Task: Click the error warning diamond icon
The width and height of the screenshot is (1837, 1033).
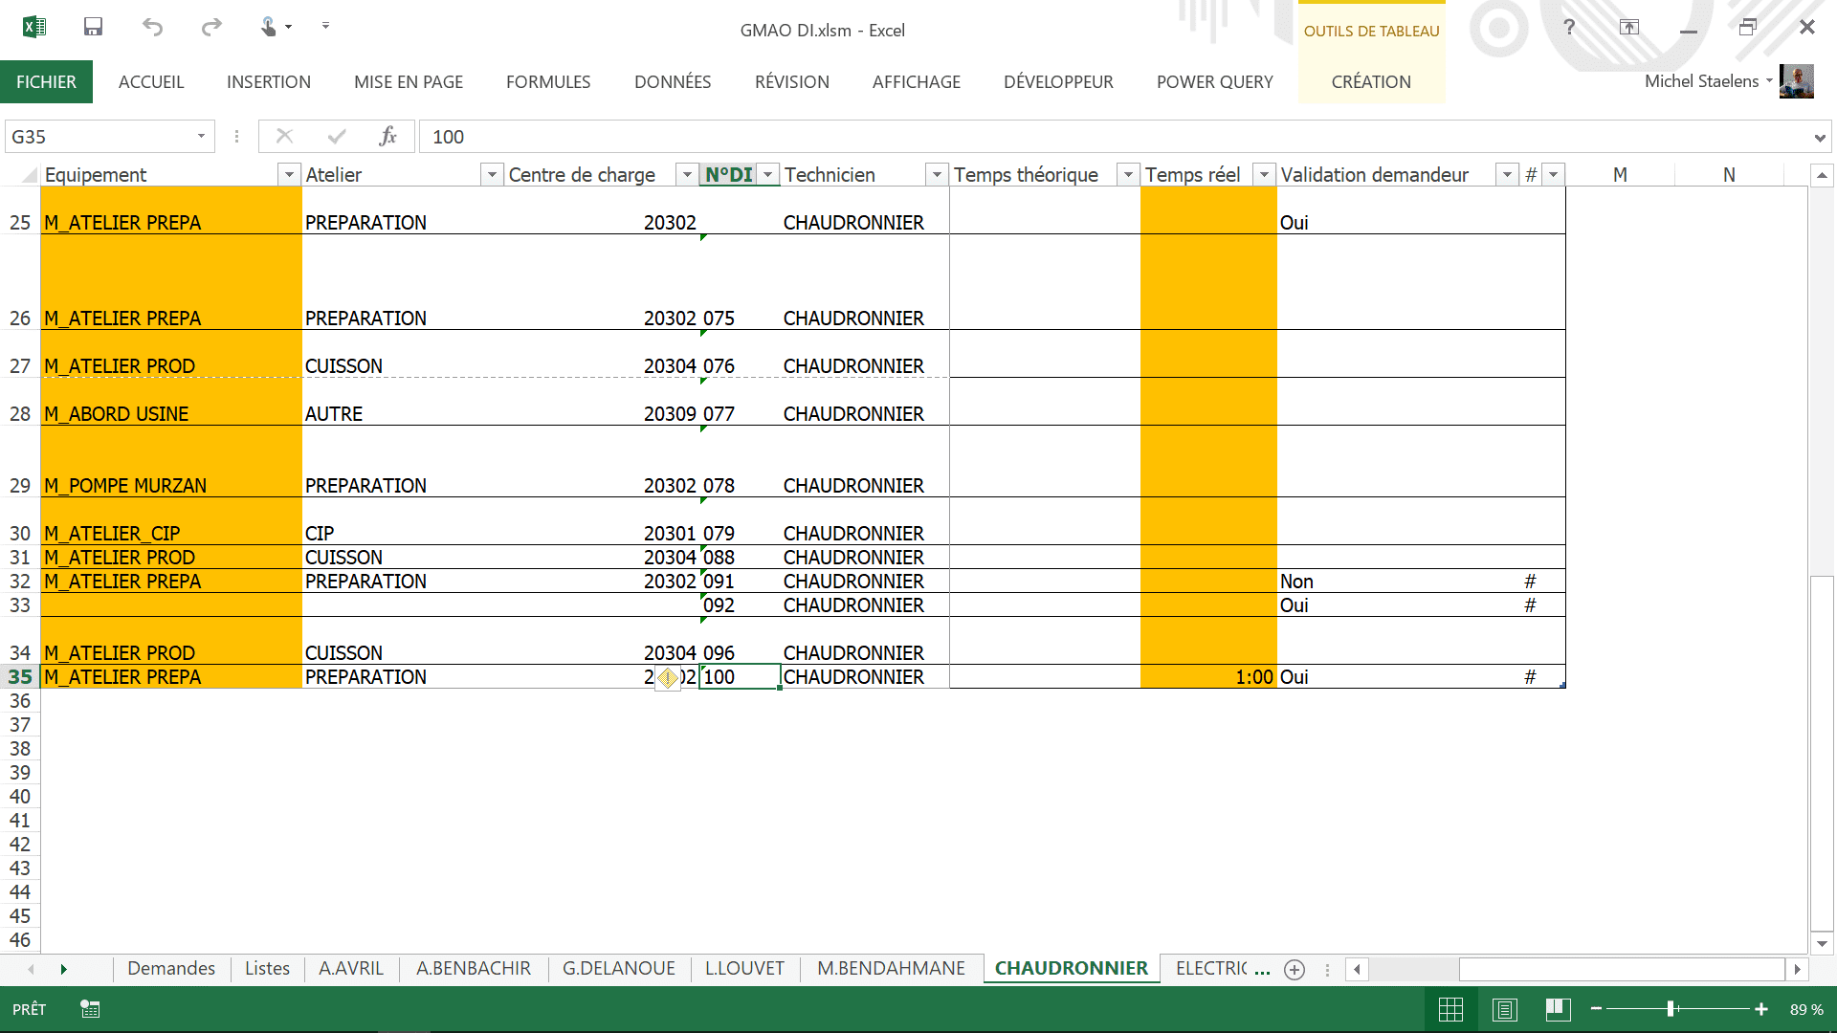Action: click(x=668, y=678)
